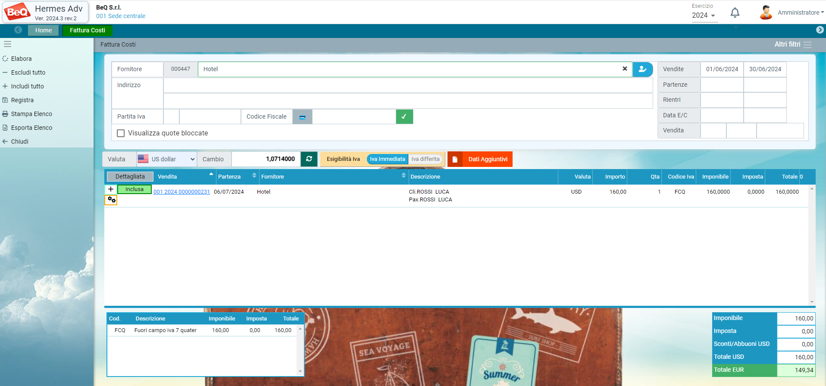Click Chiudi in the sidebar

click(19, 141)
